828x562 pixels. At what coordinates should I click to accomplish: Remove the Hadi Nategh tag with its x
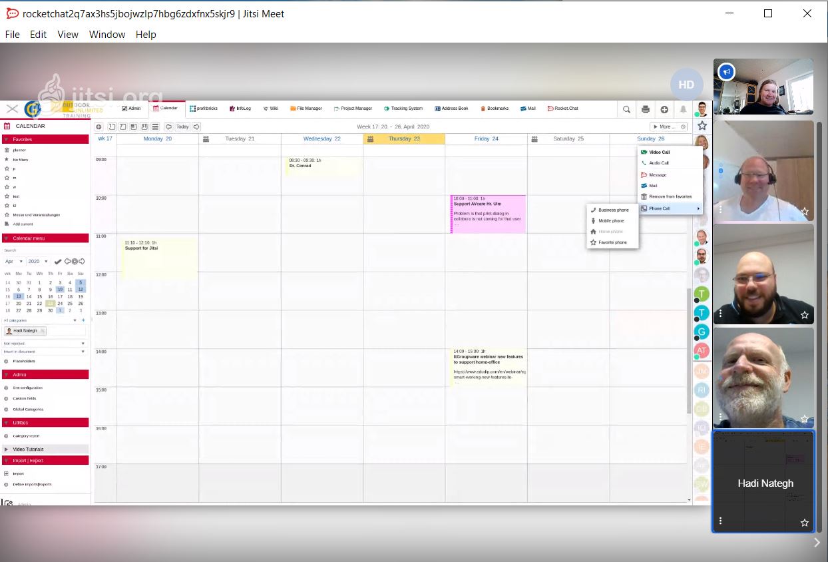[42, 331]
